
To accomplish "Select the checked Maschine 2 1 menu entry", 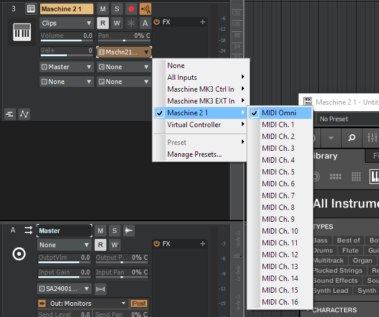I will pyautogui.click(x=200, y=113).
